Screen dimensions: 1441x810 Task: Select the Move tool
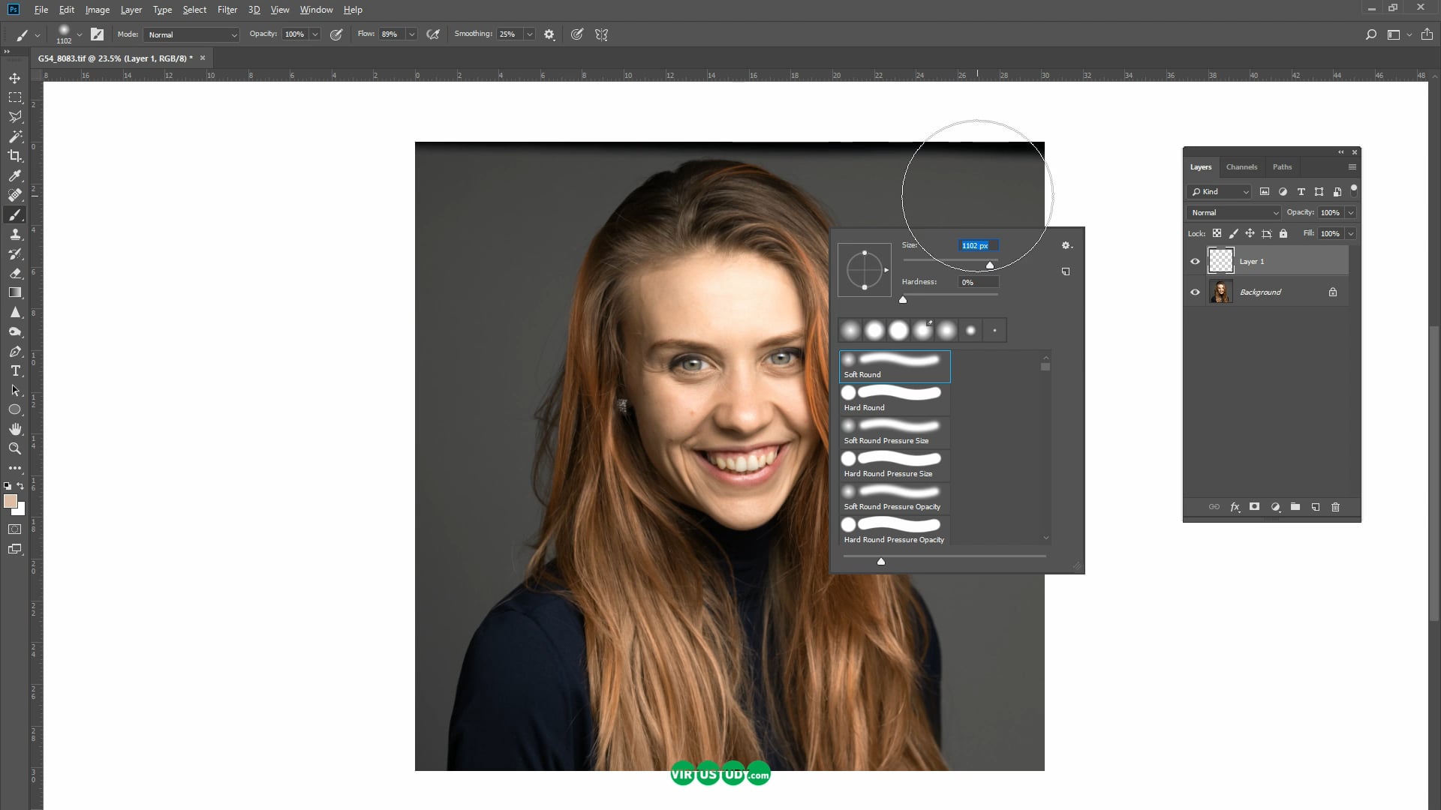pyautogui.click(x=15, y=78)
